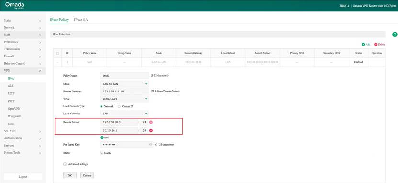Viewport: 398px width, 183px height.
Task: Click the prefix length field beside 192.168.10.0
Action: tap(144, 122)
